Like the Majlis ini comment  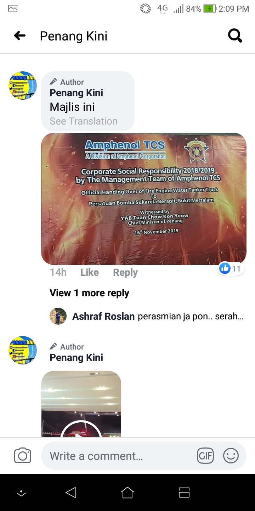point(90,273)
